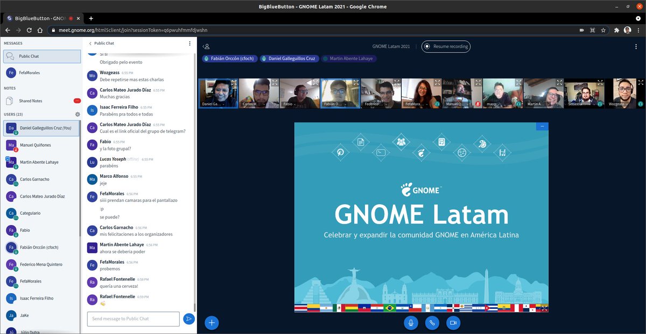Select Daniel Galleguillos Cruz (You)

[x=42, y=128]
